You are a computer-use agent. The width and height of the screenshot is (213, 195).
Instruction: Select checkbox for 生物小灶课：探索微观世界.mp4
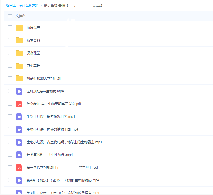(x=10, y=116)
